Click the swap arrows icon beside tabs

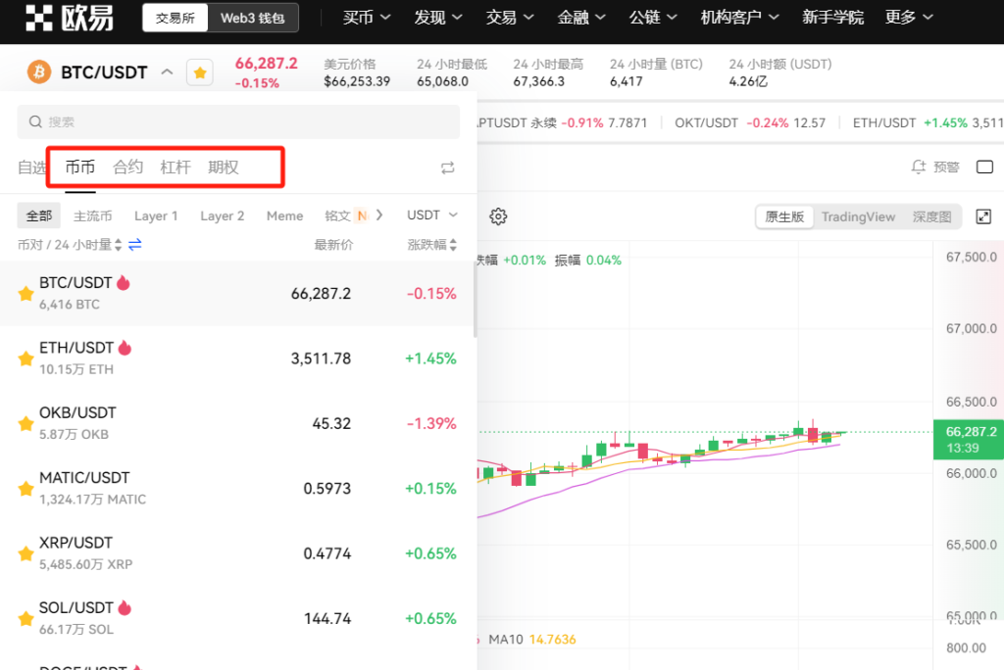447,167
